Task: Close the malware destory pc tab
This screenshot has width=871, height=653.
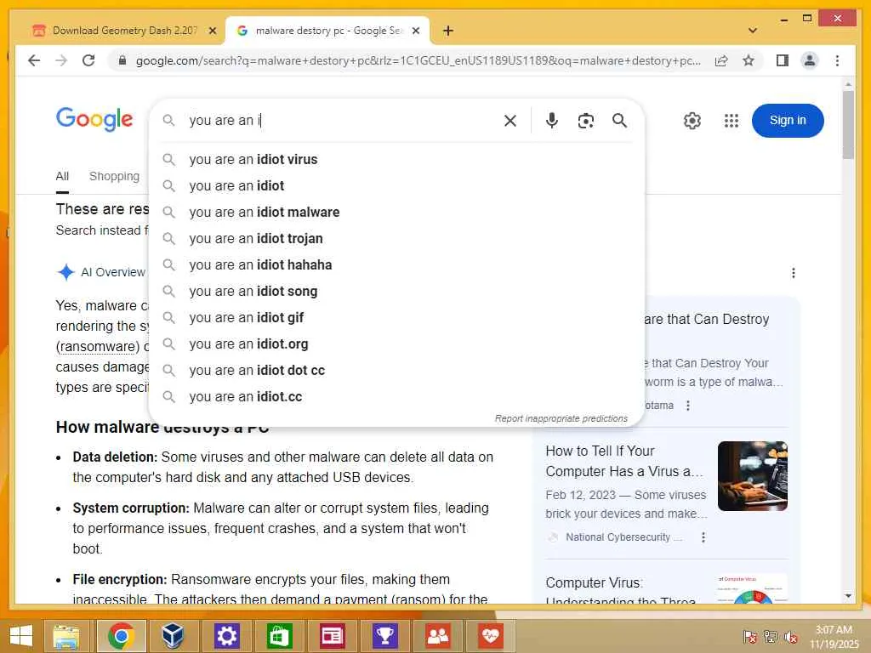Action: coord(415,31)
